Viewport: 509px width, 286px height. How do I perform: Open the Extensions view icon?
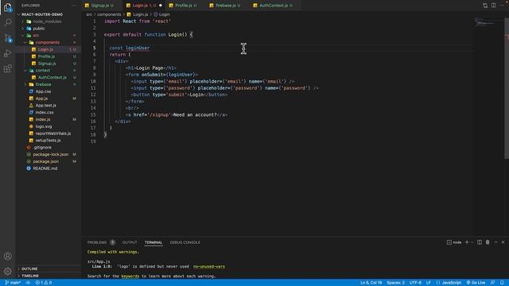[x=7, y=68]
